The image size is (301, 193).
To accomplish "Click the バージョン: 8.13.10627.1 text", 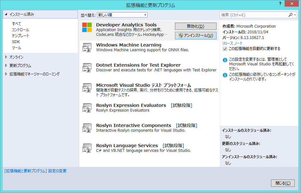I will point(243,37).
